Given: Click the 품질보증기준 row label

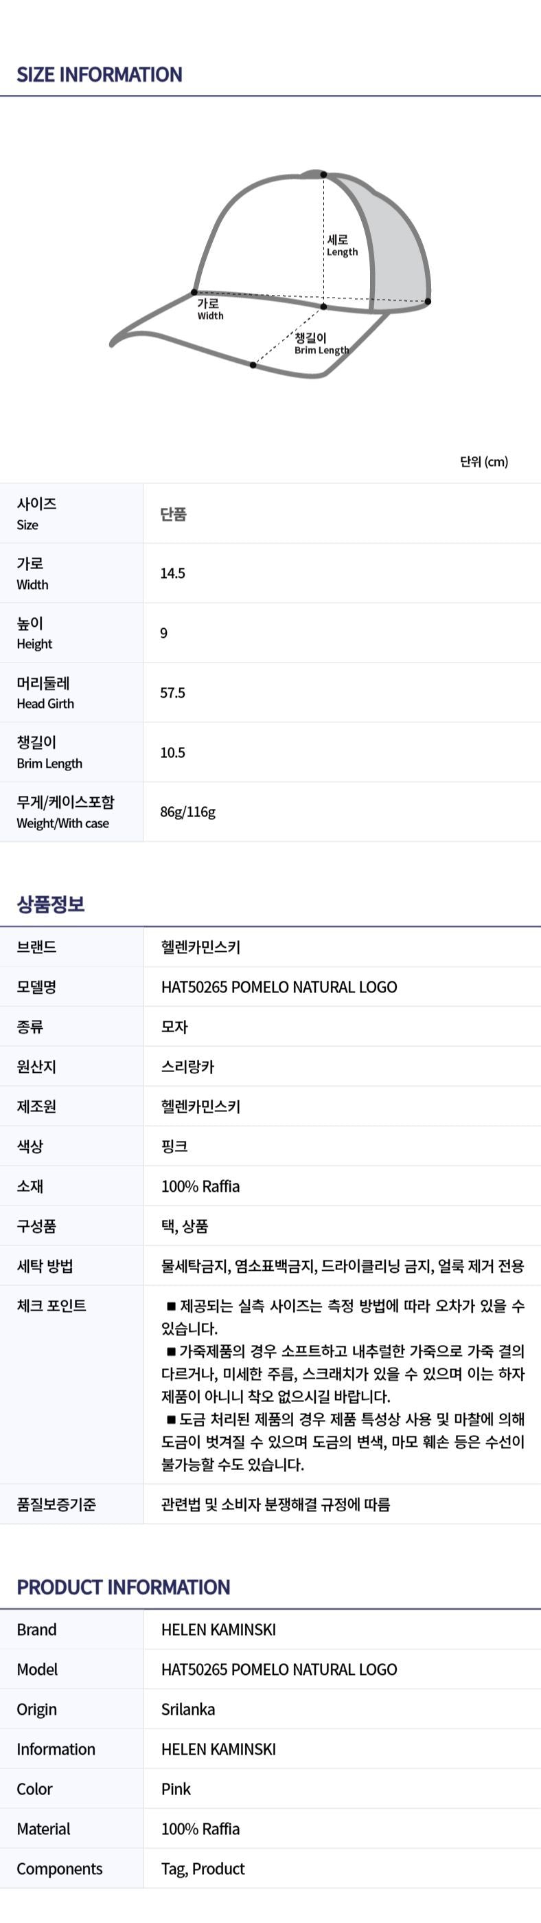Looking at the screenshot, I should pos(56,1504).
